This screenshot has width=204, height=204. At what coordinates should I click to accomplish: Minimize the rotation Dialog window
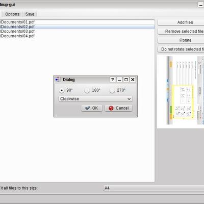119,80
